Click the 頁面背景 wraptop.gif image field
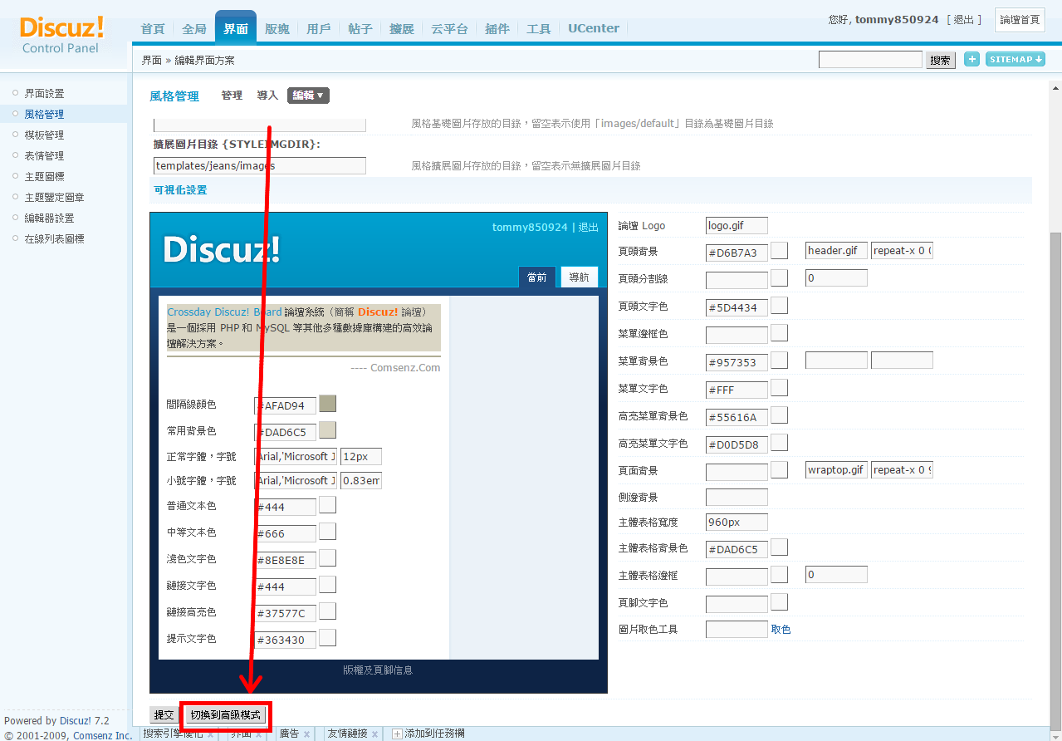Image resolution: width=1062 pixels, height=741 pixels. [836, 470]
